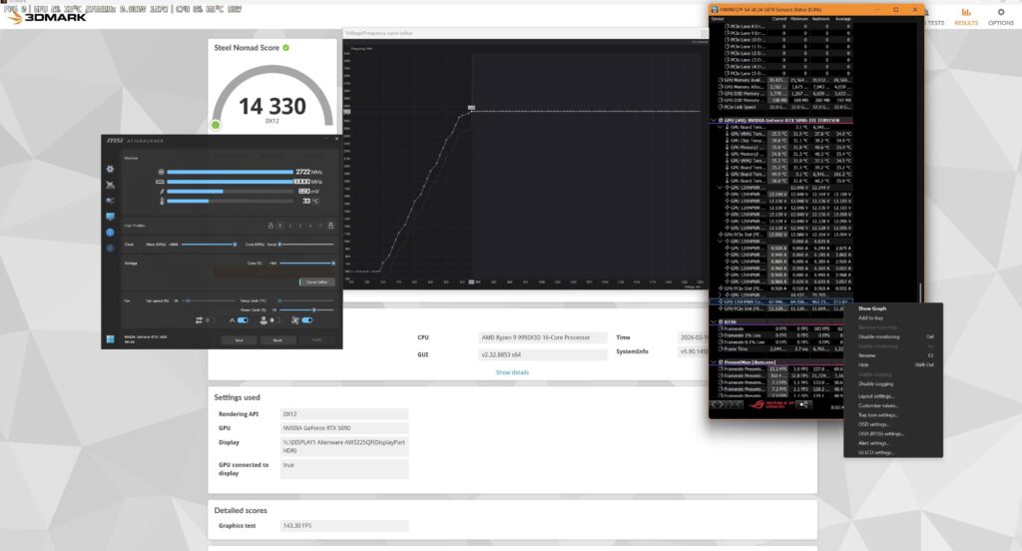Choose Disable monitoring in context menu

click(893, 337)
